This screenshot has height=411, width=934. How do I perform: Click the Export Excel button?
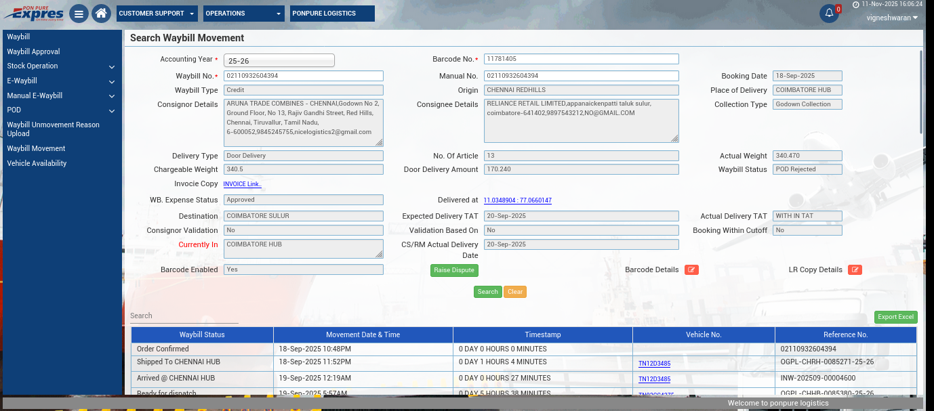(x=895, y=317)
